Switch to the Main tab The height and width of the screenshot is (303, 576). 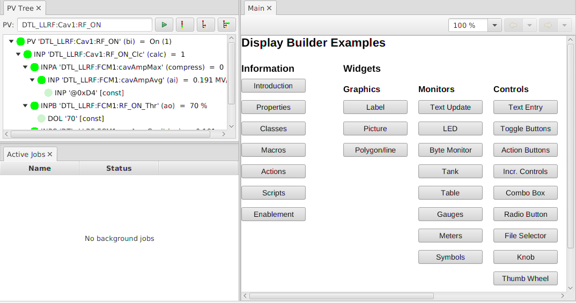click(x=256, y=8)
